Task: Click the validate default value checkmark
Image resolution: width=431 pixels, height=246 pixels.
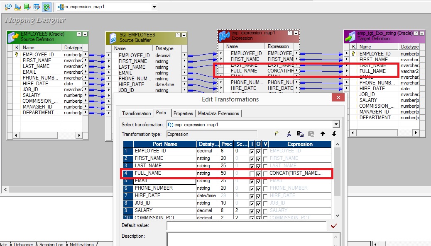Action: point(334,226)
